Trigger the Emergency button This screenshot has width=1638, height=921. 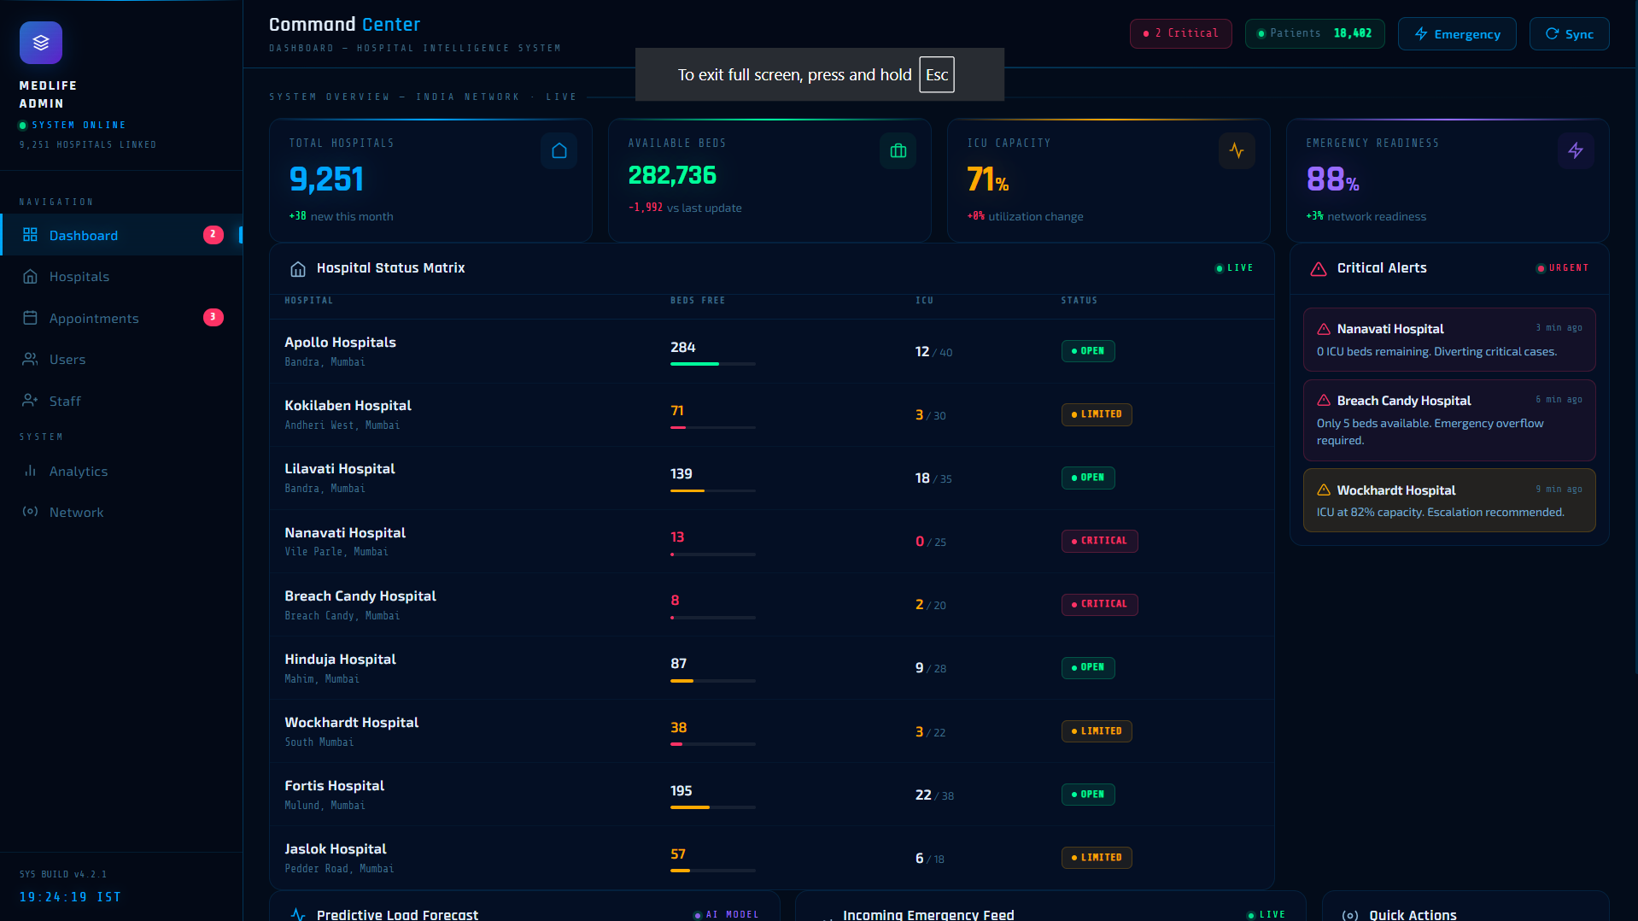pos(1457,33)
